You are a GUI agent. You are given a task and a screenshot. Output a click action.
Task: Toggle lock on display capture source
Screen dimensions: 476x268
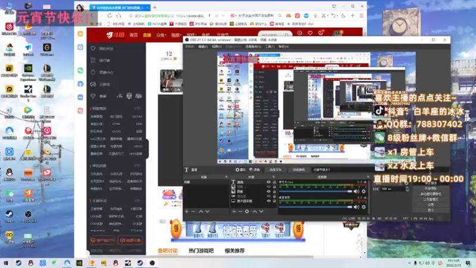pos(274,201)
